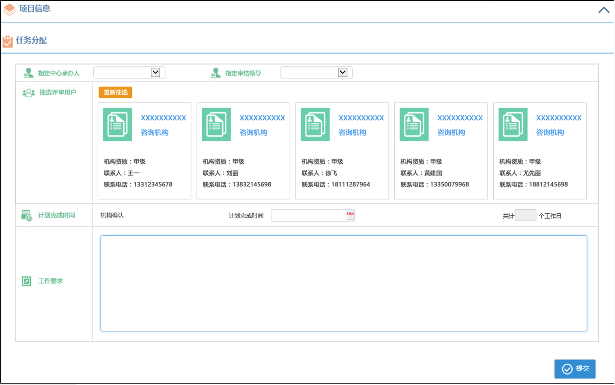Click document icon of contact 黄建国's agency card
Viewport: 615px width, 385px height.
[414, 124]
